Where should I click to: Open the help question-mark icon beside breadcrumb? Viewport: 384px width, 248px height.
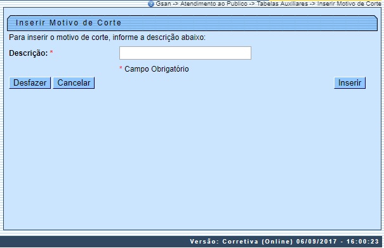(x=151, y=4)
